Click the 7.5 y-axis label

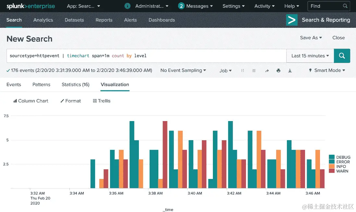click(x=6, y=116)
